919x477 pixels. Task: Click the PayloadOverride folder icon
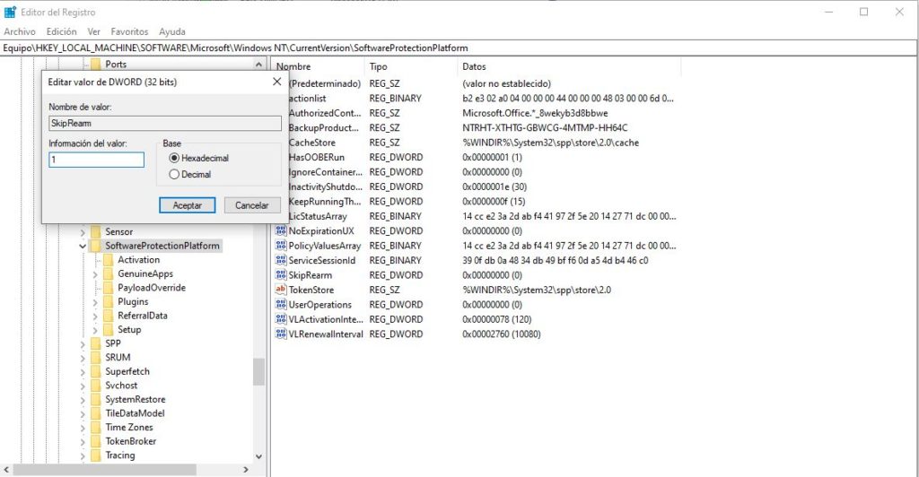tap(108, 288)
